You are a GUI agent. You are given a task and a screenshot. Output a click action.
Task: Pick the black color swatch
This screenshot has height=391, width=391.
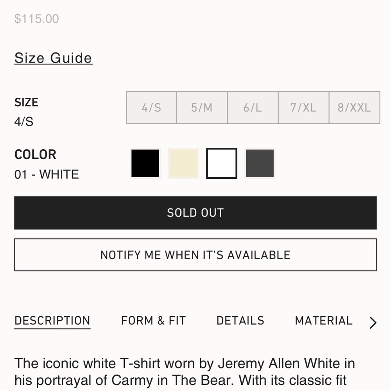coord(145,163)
